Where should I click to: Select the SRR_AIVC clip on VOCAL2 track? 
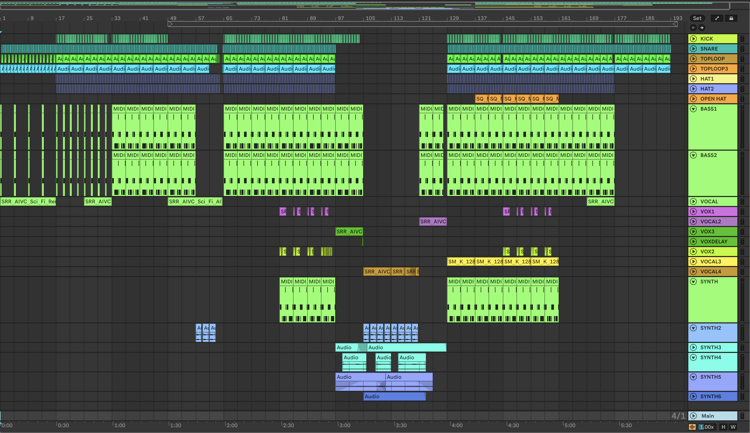click(x=433, y=222)
